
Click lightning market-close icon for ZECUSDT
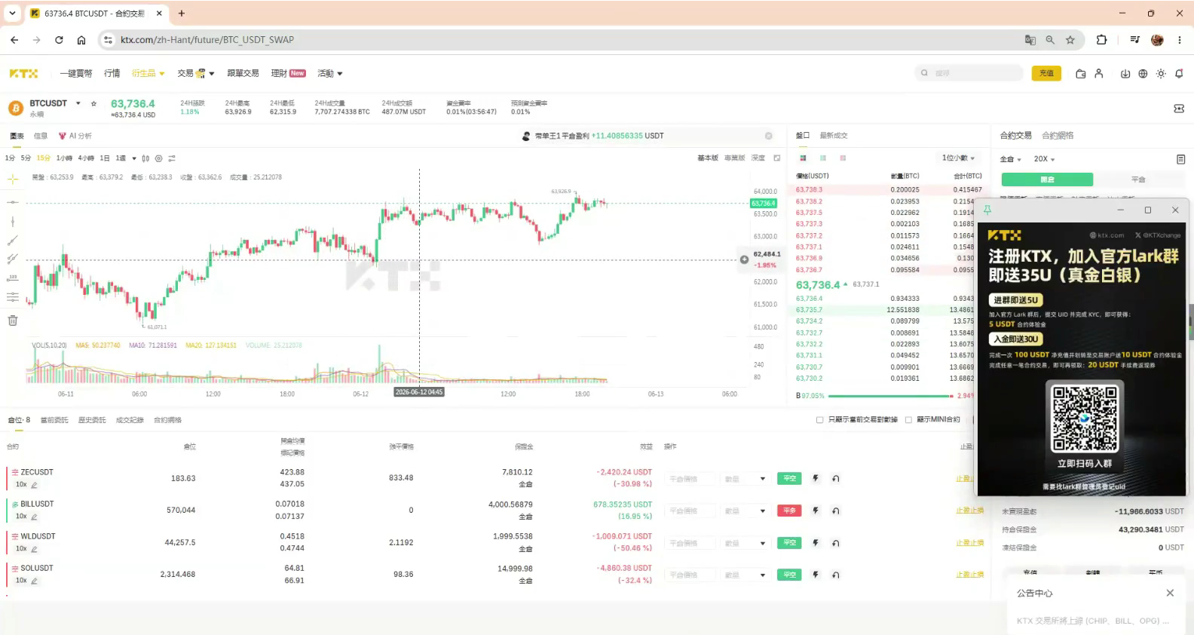point(816,478)
